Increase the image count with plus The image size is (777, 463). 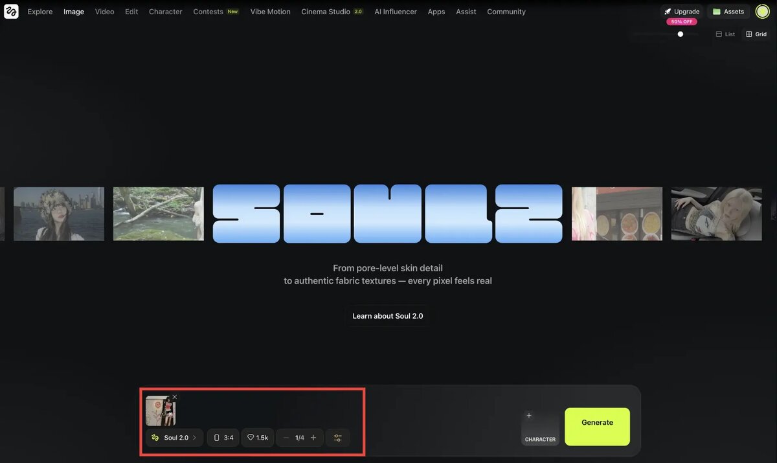coord(313,438)
